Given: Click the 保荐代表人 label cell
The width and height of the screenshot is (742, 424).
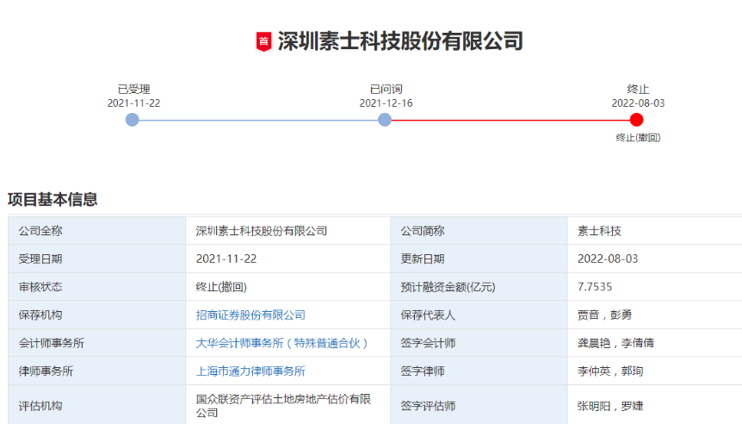Looking at the screenshot, I should point(479,315).
